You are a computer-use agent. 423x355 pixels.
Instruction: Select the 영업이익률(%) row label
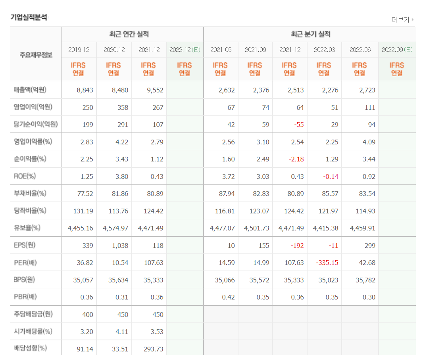pos(33,141)
